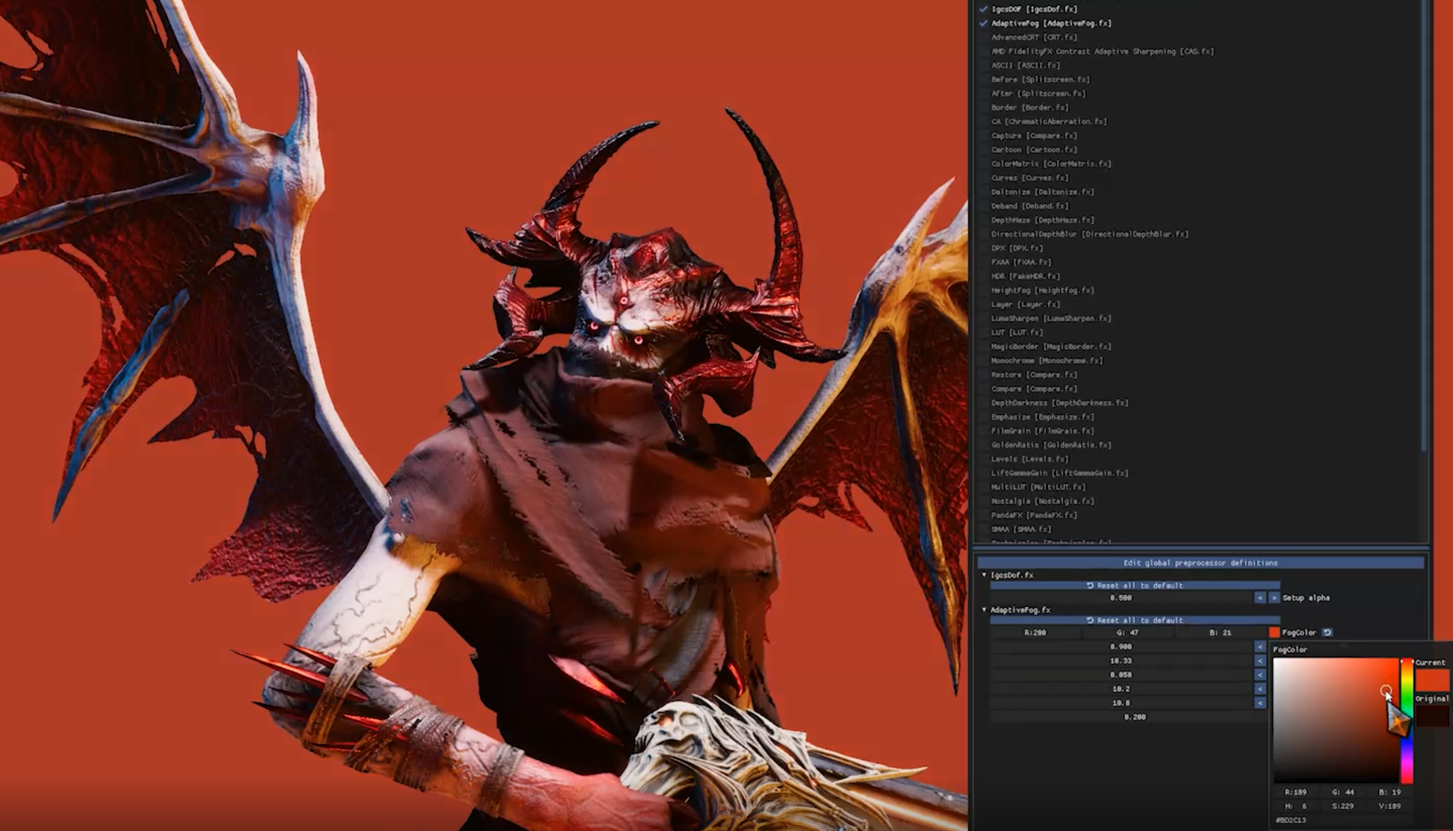Screen dimensions: 1453x831
Task: Enable the AdvancedCRT effect checkbox
Action: pos(983,37)
